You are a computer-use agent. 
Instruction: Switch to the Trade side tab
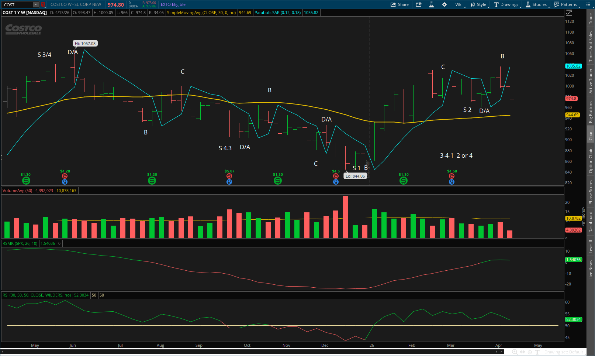click(591, 18)
